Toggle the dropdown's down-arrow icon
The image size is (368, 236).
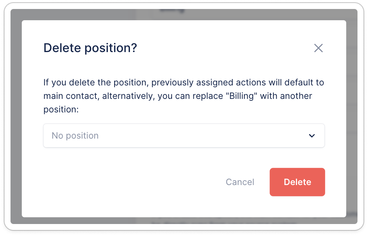[312, 136]
